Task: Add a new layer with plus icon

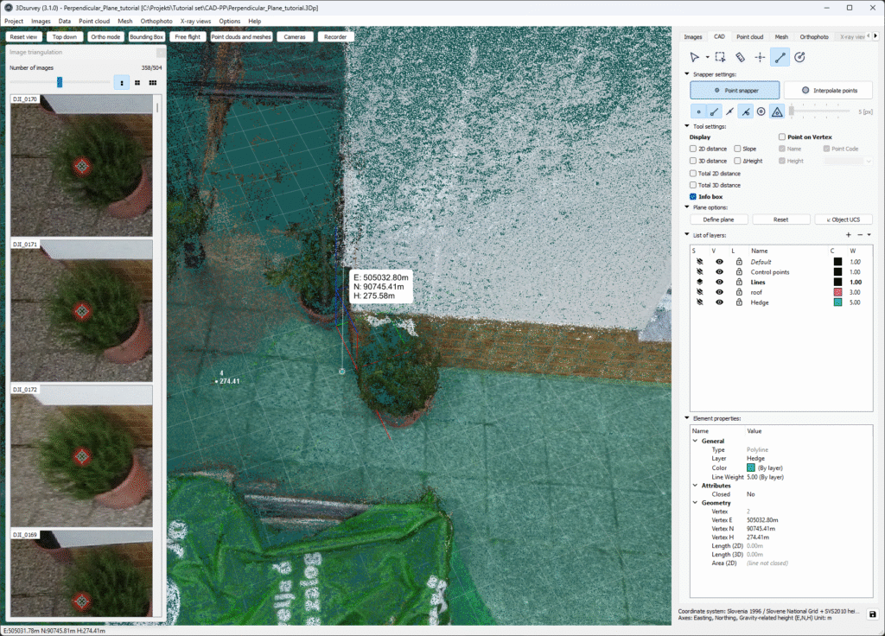Action: point(849,235)
